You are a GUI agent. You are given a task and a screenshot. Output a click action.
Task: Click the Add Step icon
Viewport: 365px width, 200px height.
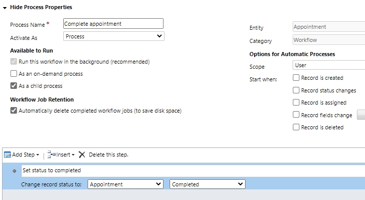(x=8, y=155)
